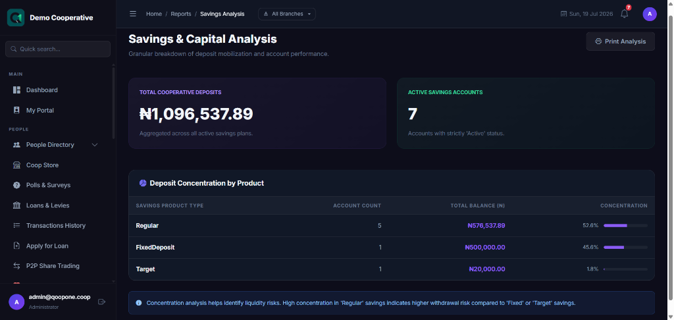
Task: Click the Concentration column header
Action: (624, 205)
